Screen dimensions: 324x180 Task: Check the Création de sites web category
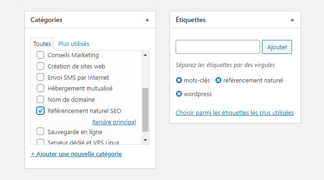40,66
